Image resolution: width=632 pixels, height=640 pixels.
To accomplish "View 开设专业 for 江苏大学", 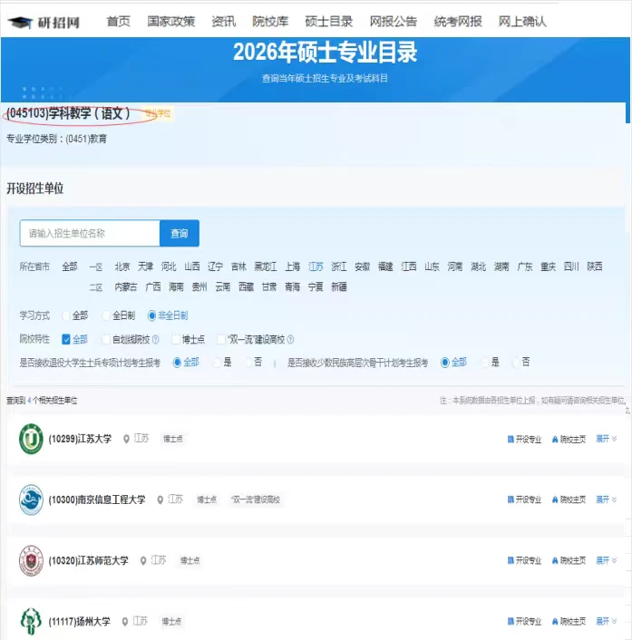I will [x=524, y=439].
